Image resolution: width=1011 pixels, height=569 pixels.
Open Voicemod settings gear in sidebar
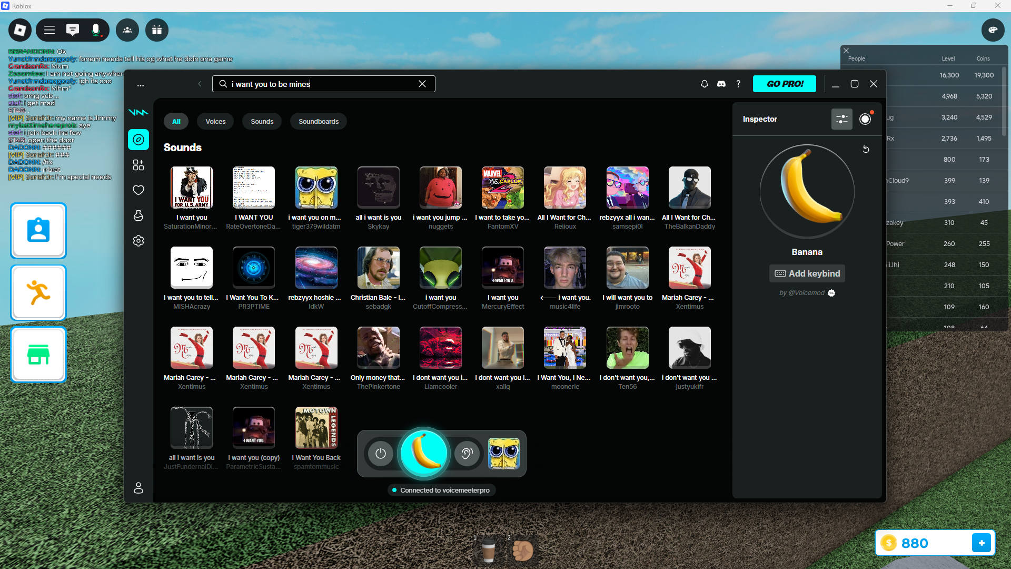pyautogui.click(x=138, y=241)
